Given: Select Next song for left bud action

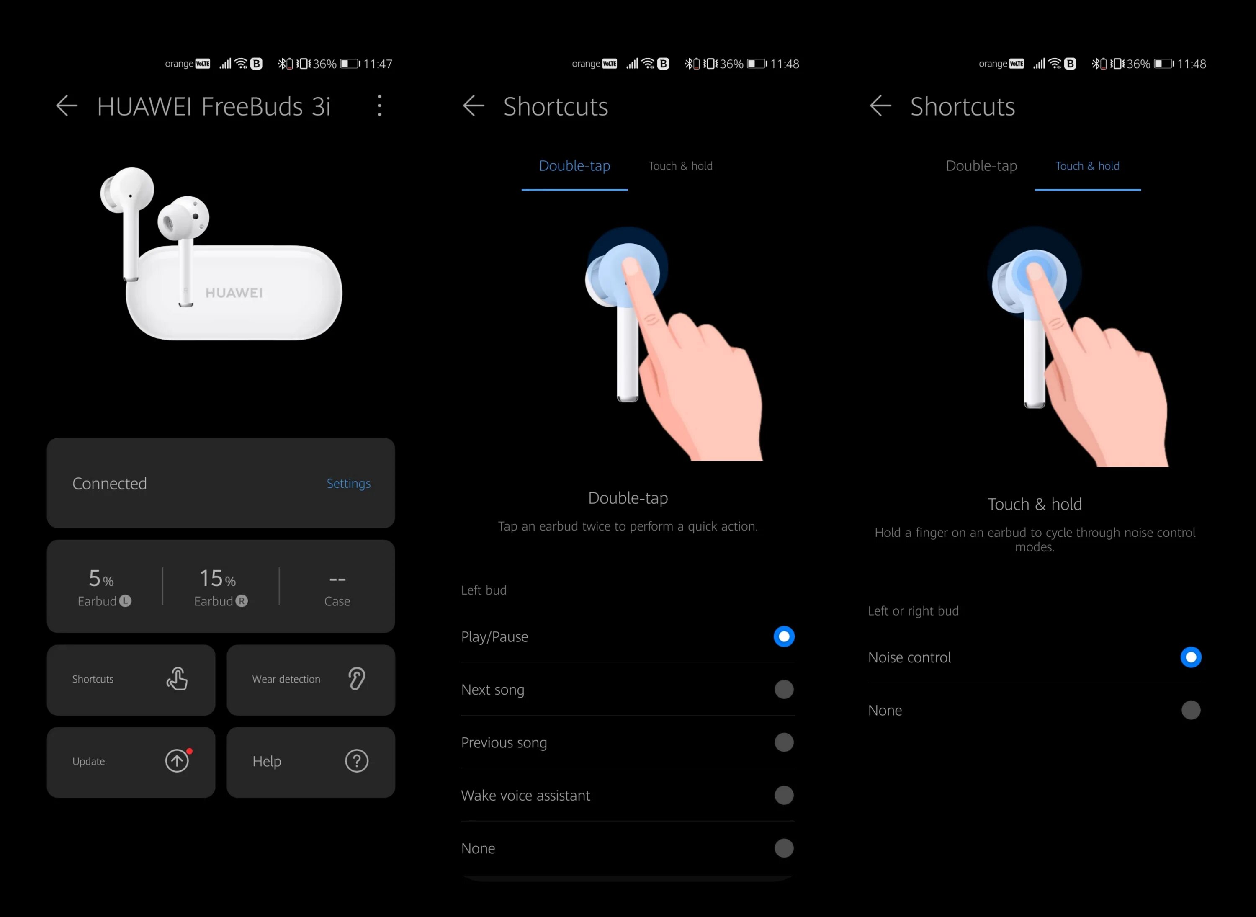Looking at the screenshot, I should [785, 690].
